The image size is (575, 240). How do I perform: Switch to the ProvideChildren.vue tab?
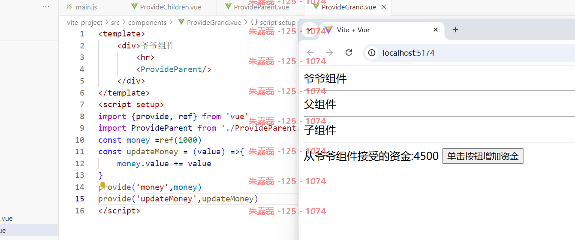169,7
